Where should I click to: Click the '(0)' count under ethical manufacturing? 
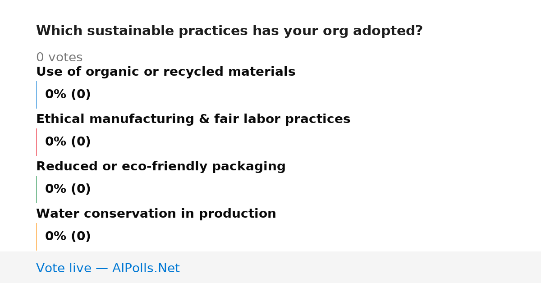[81, 142]
